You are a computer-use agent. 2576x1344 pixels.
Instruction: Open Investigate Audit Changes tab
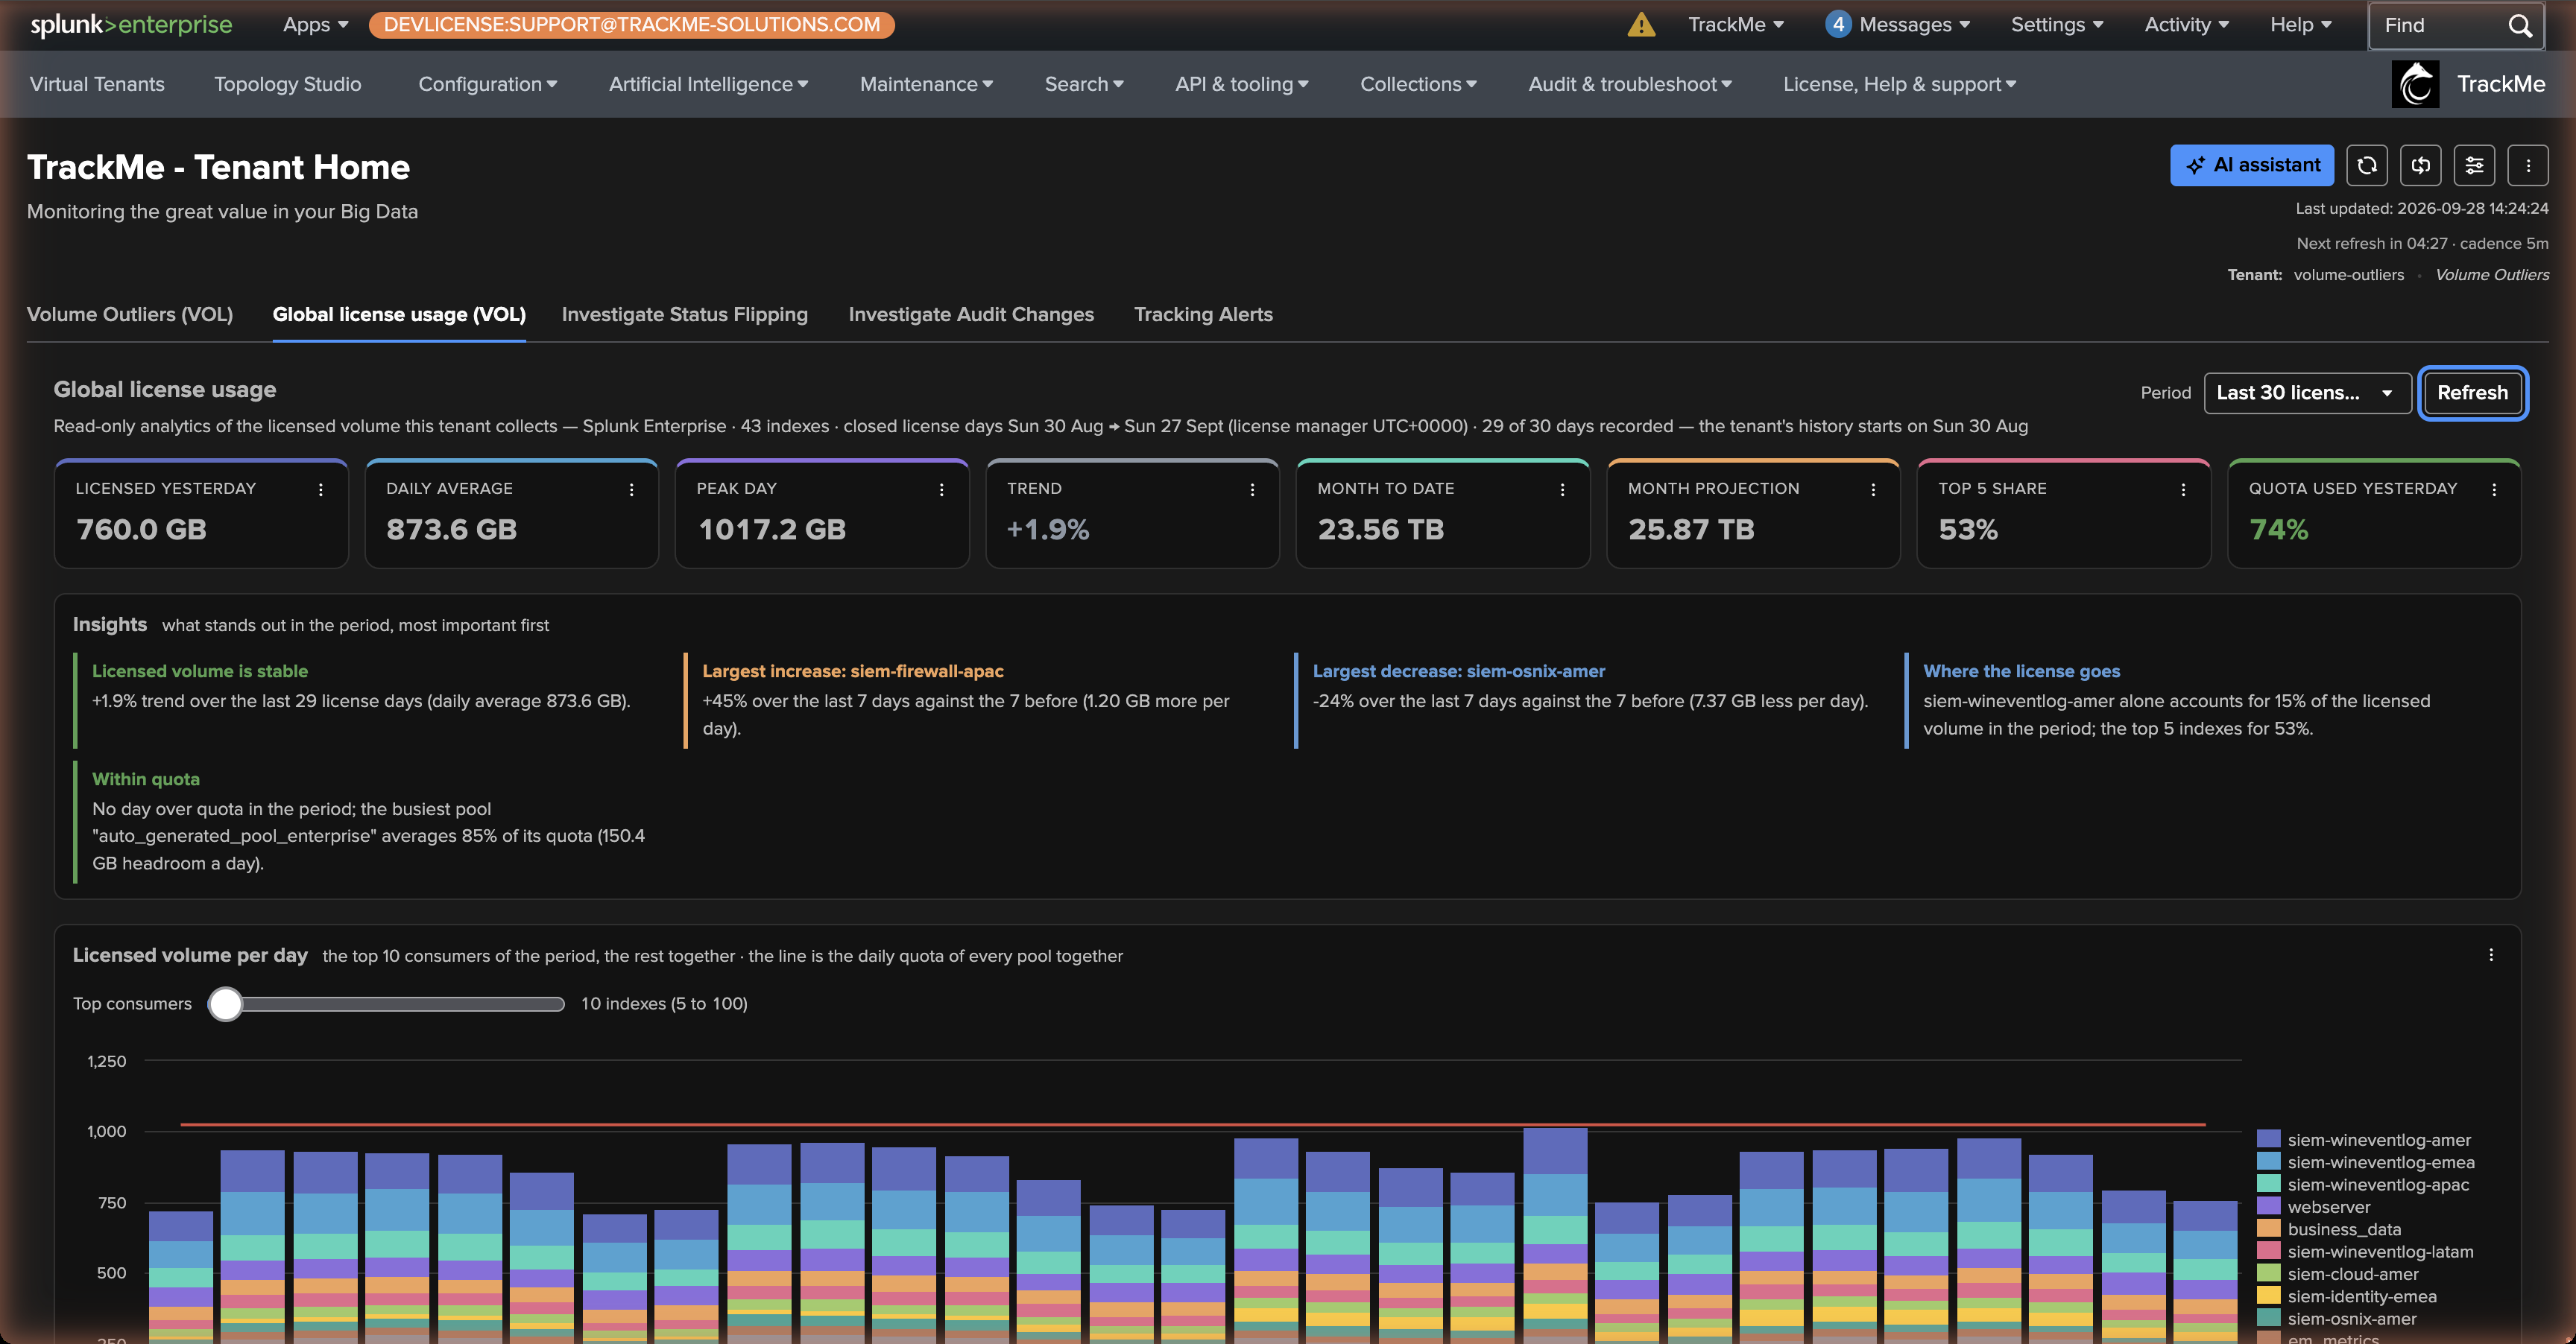(x=971, y=314)
